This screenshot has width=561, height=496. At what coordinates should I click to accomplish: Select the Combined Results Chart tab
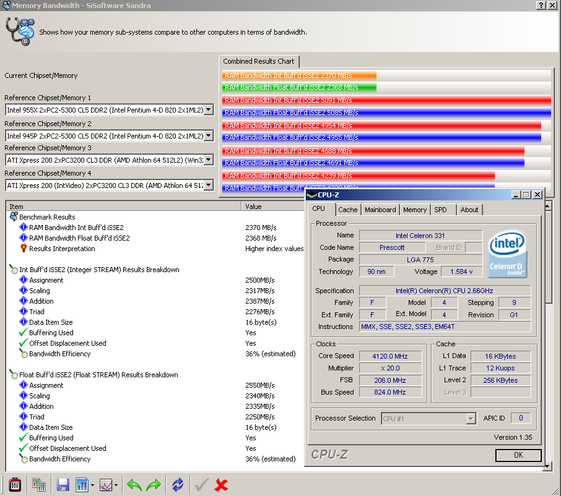point(259,61)
